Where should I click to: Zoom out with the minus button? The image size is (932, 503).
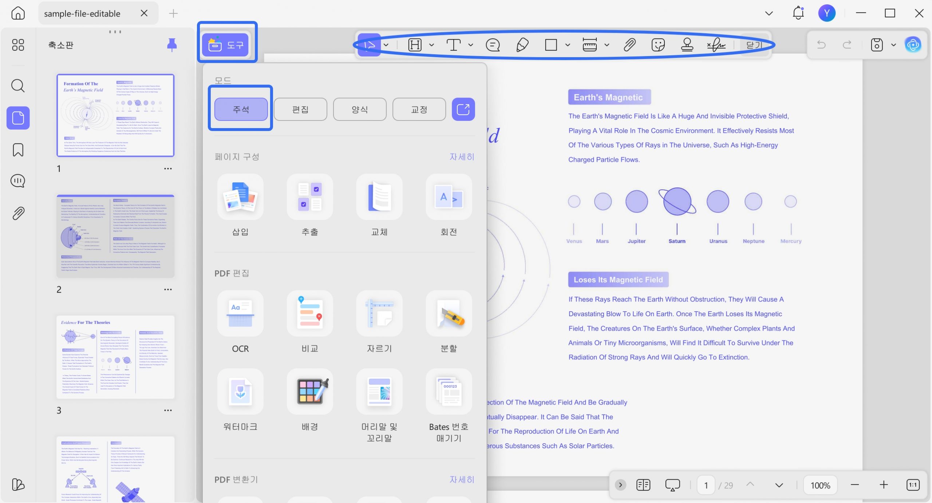click(x=855, y=485)
